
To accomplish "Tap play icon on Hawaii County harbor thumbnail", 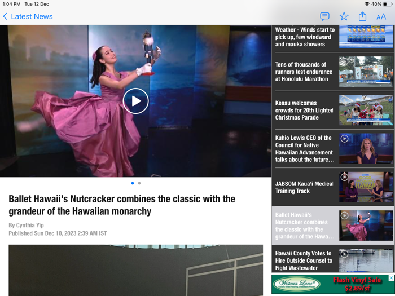I will 344,254.
